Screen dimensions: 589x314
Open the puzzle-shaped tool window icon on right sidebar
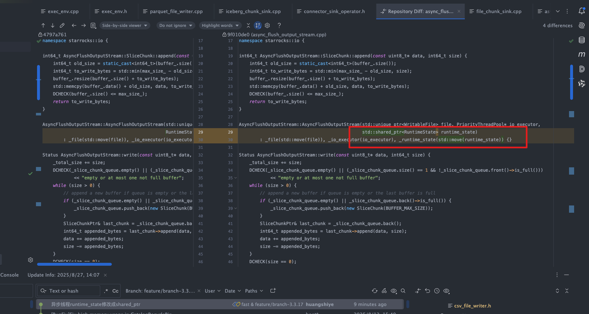[x=582, y=83]
